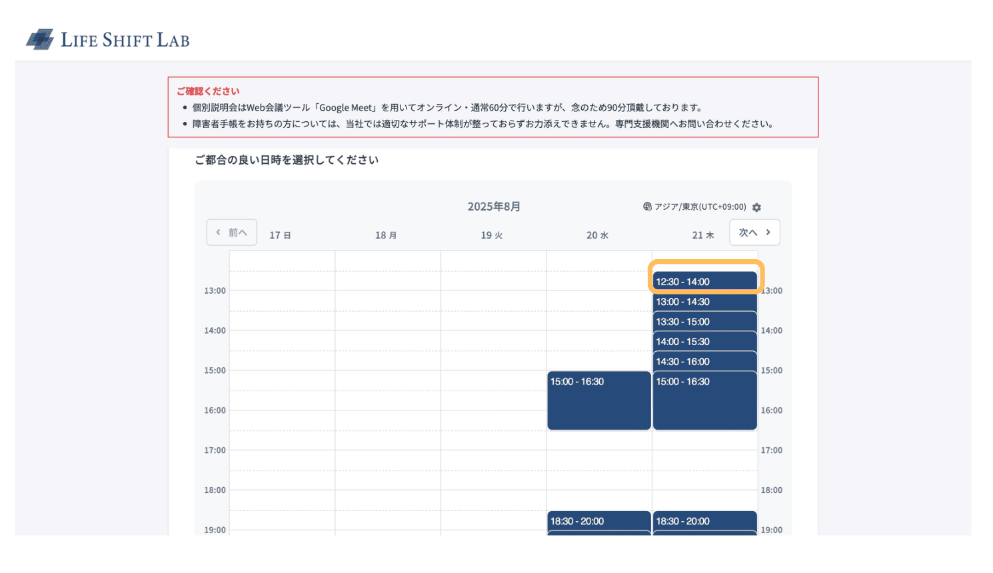Click the ご確認ください notice heading

click(208, 91)
